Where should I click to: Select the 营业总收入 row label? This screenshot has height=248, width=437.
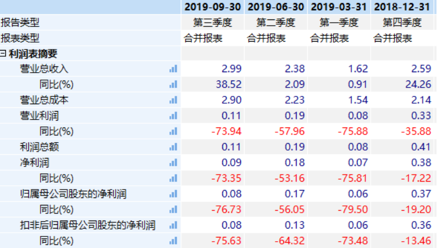point(44,68)
